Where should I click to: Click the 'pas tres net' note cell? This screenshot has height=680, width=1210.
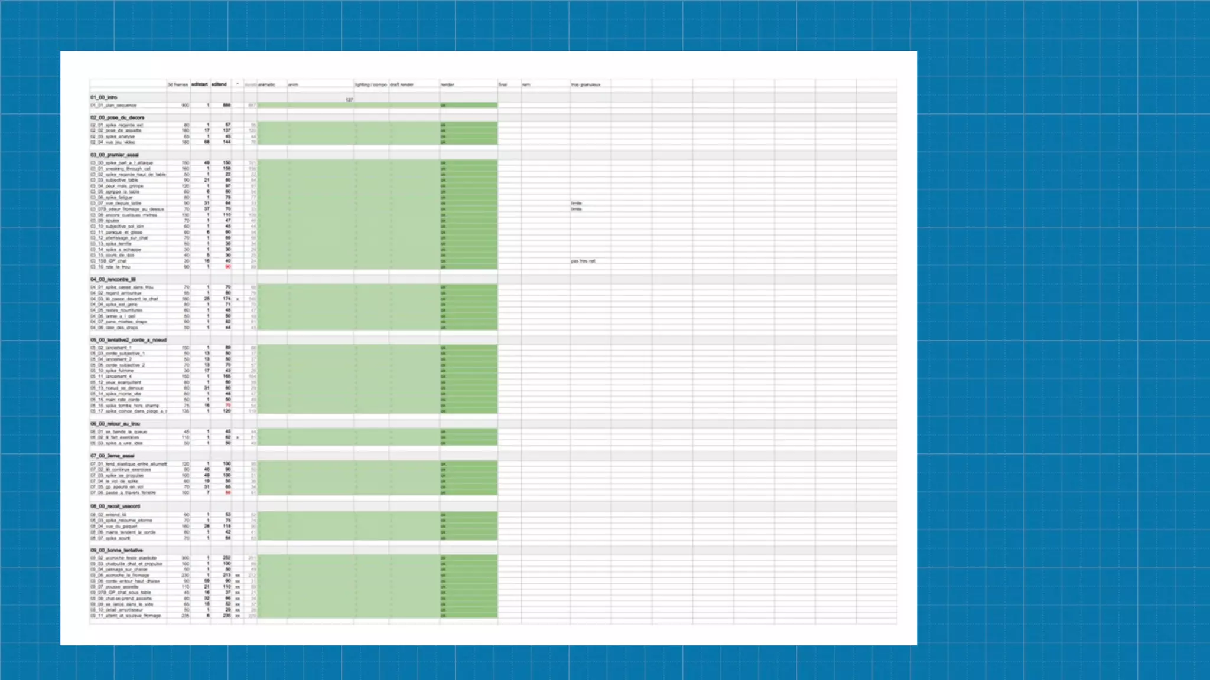pos(583,261)
